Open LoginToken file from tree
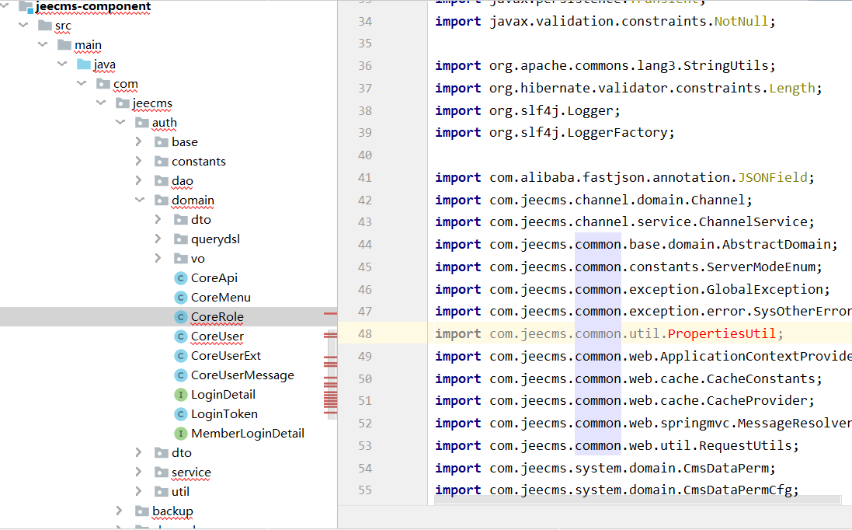852x530 pixels. click(x=224, y=414)
